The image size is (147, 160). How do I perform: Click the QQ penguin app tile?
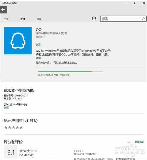pyautogui.click(x=18, y=41)
